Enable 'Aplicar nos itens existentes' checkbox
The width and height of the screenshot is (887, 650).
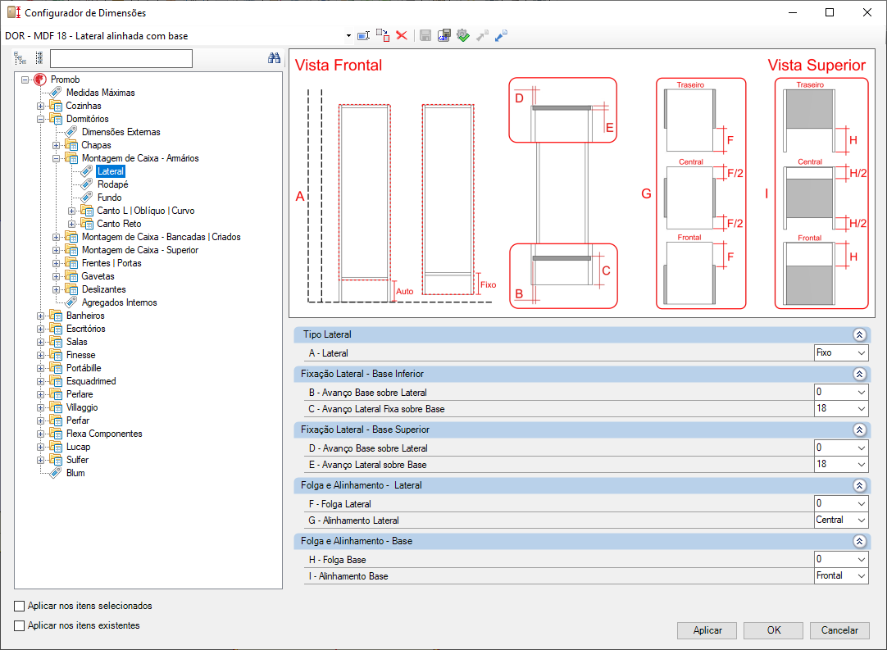click(x=19, y=625)
